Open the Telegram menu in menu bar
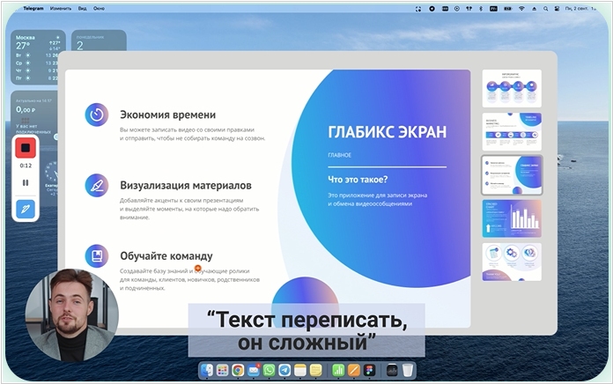This screenshot has height=384, width=613. point(33,8)
